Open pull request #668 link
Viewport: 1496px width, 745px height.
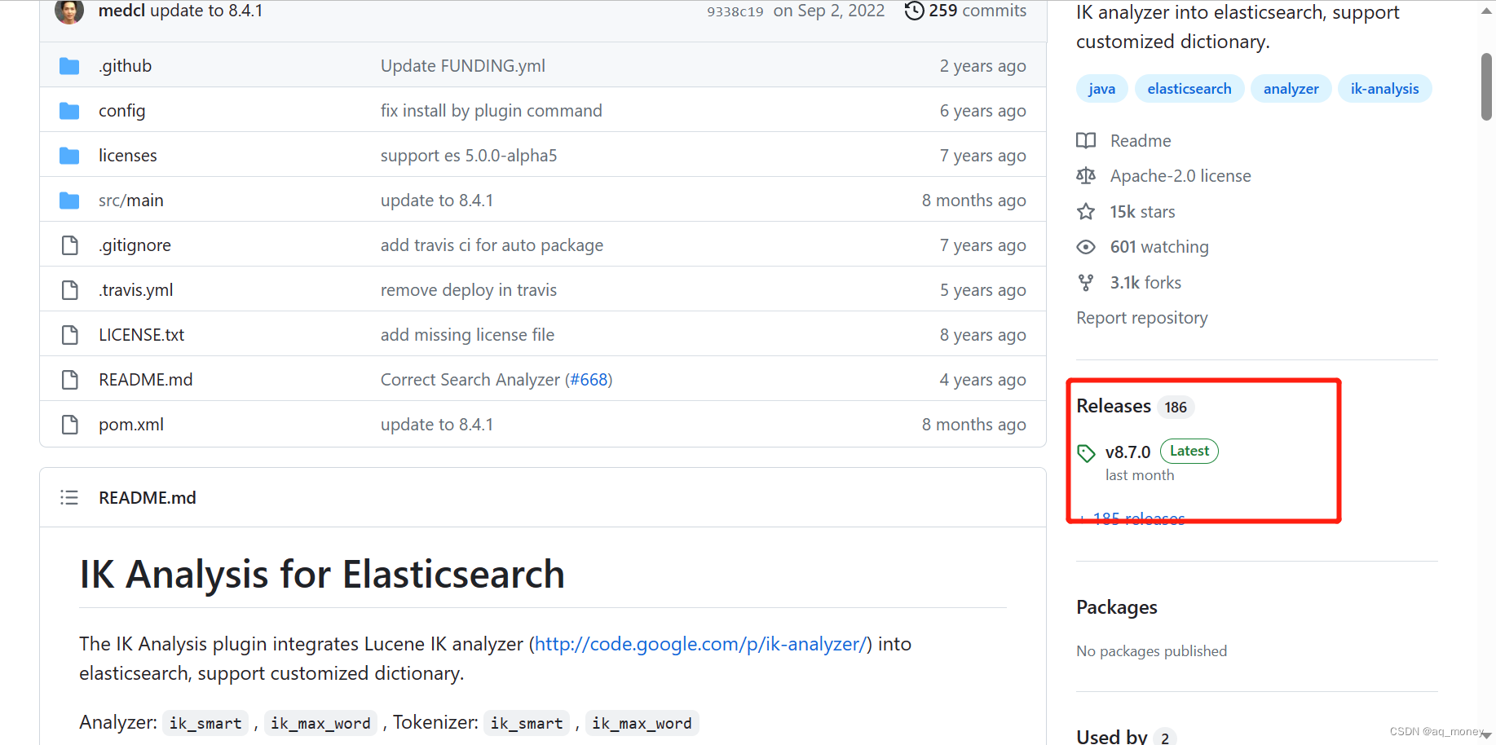pyautogui.click(x=589, y=380)
